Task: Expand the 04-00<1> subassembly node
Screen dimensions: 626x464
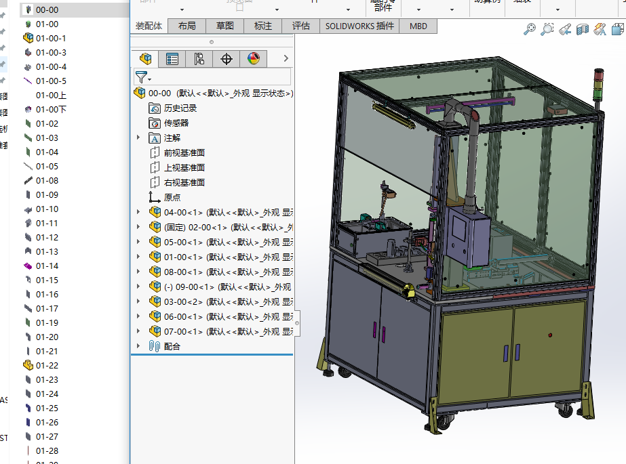Action: (138, 212)
